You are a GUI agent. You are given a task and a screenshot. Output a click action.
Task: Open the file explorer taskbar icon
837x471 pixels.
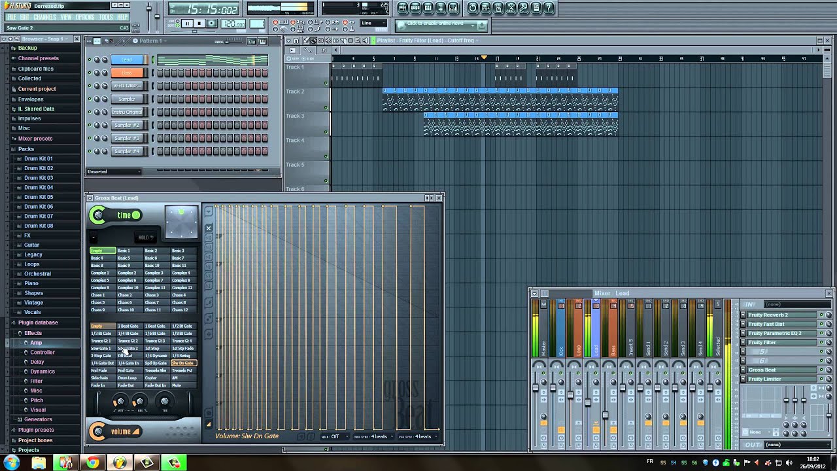pos(39,462)
